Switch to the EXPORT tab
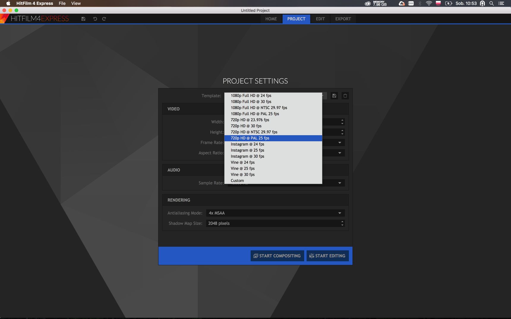This screenshot has width=511, height=319. pyautogui.click(x=343, y=19)
